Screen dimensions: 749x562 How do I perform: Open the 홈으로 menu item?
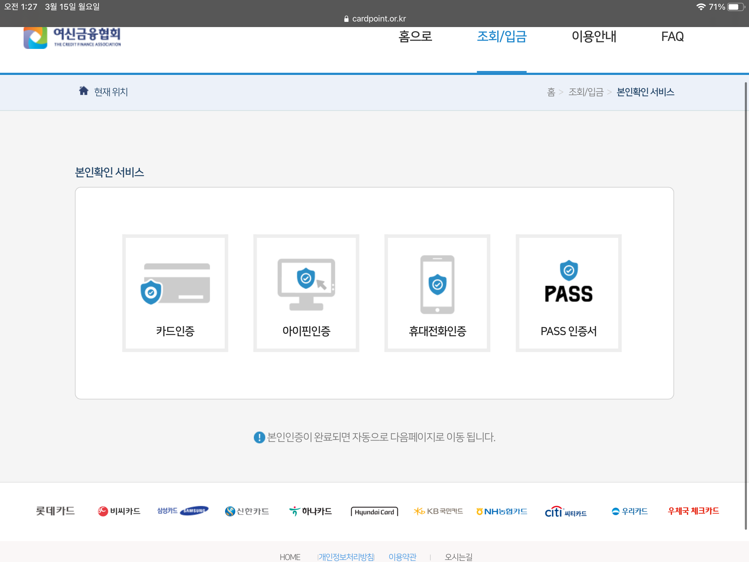(x=415, y=36)
